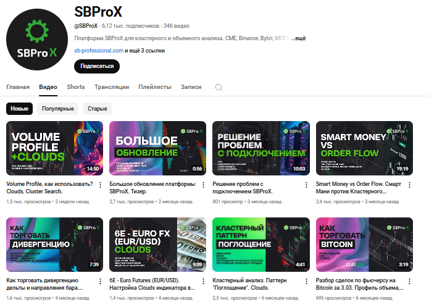Open the Записи tab
The image size is (429, 307).
[x=191, y=87]
